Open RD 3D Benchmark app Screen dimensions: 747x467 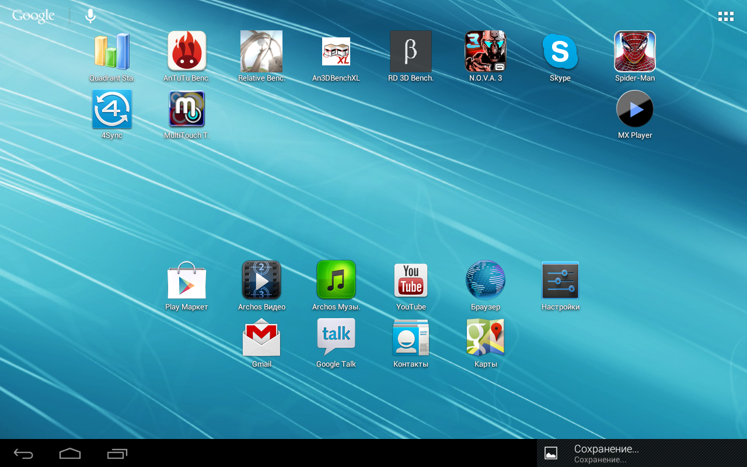click(411, 52)
